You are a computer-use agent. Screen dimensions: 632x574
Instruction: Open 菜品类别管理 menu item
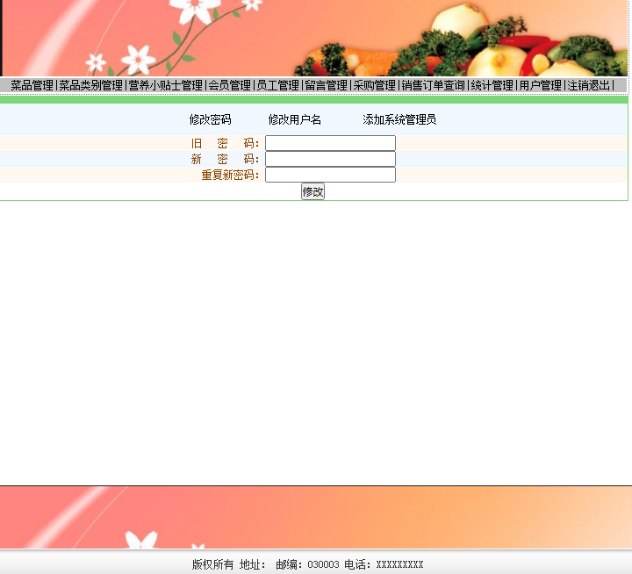[90, 85]
